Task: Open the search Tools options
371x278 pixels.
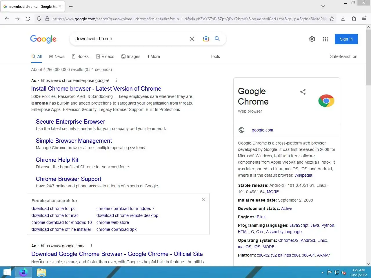Action: 215,56
